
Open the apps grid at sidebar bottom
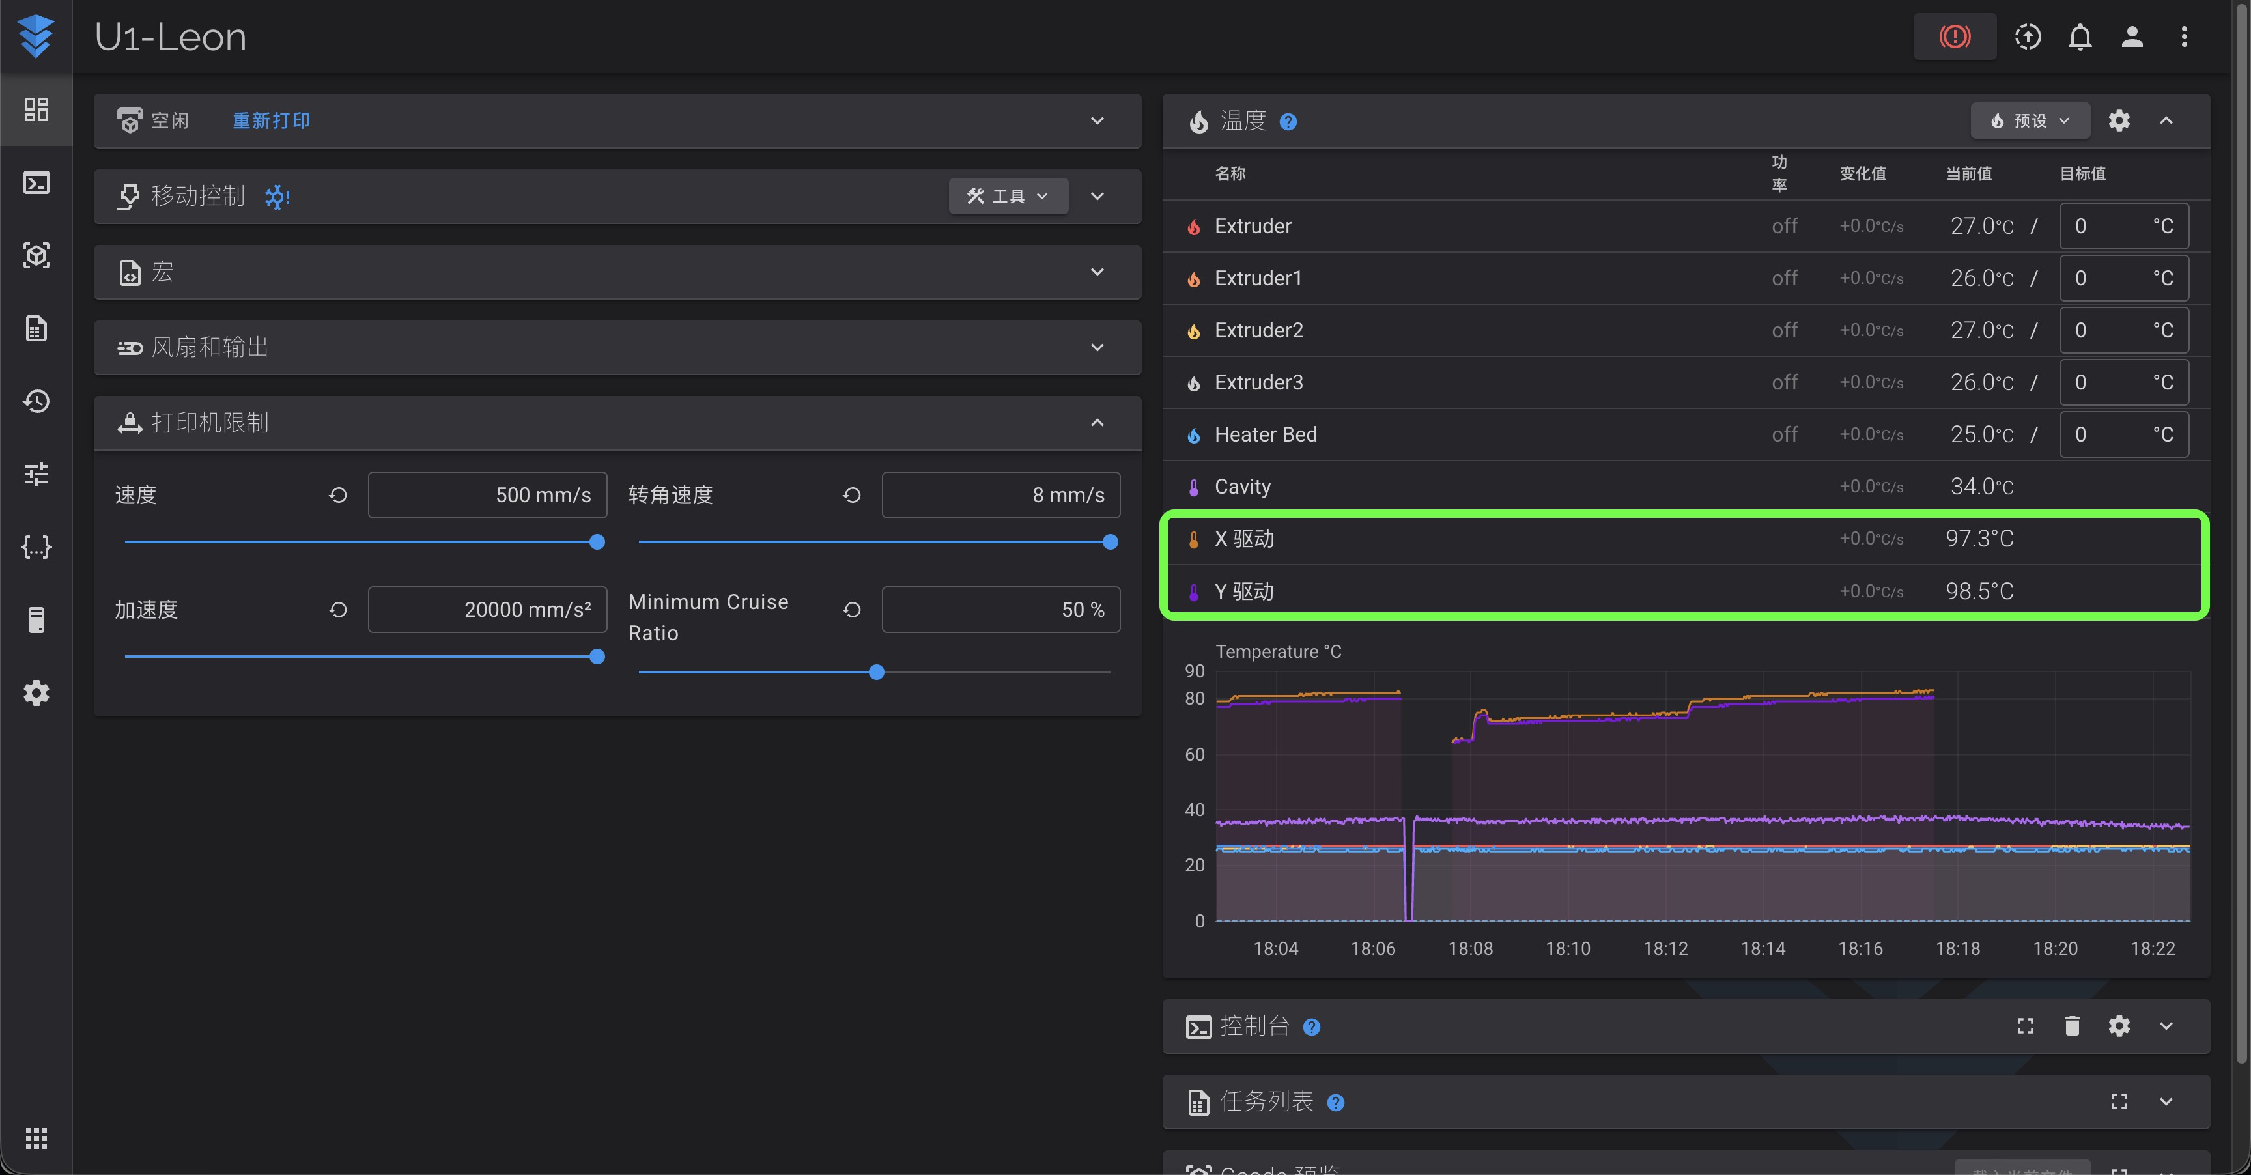tap(36, 1139)
